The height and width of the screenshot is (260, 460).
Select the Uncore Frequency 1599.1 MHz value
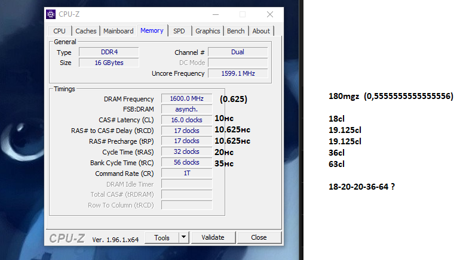(x=238, y=73)
